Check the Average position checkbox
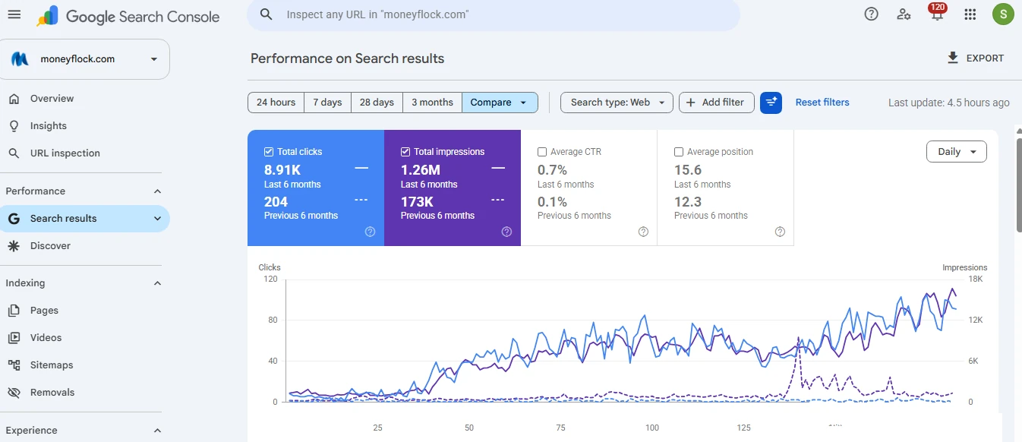1022x442 pixels. [x=679, y=152]
